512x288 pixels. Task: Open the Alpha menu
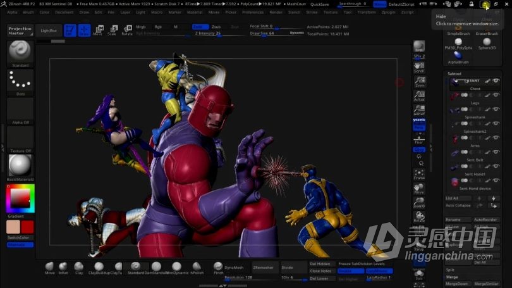click(x=12, y=12)
